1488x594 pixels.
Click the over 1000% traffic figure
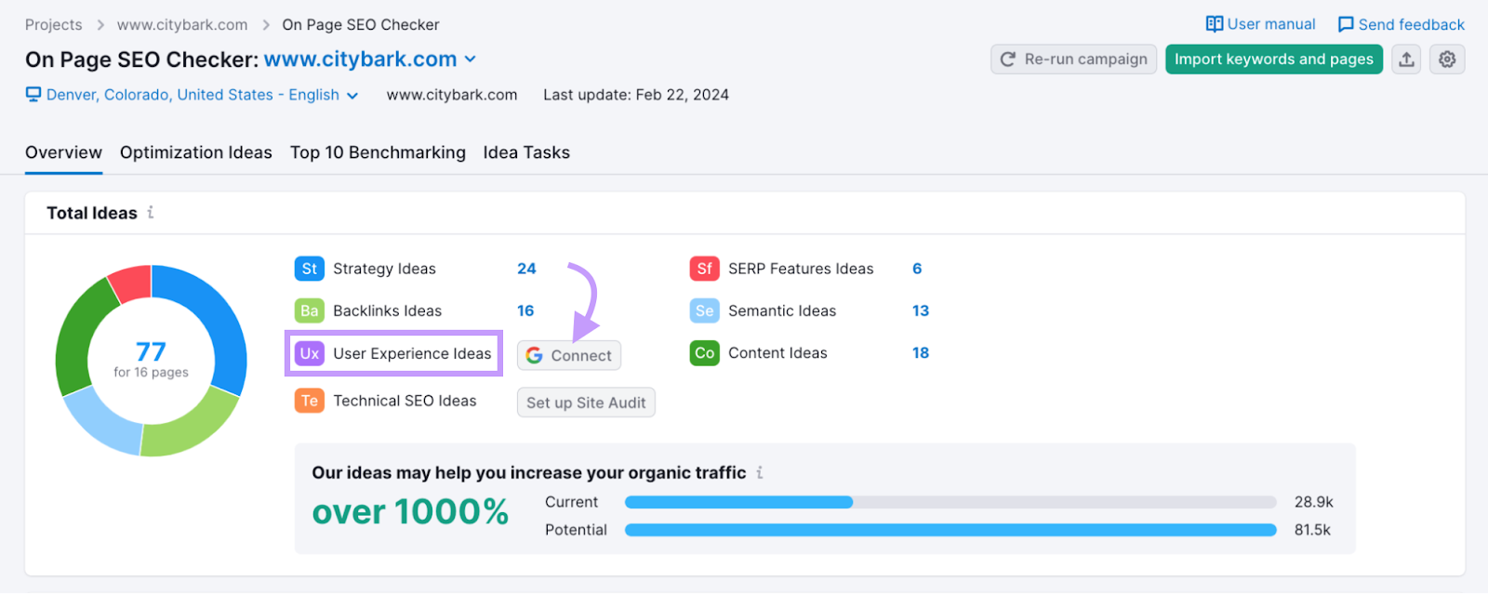tap(410, 512)
